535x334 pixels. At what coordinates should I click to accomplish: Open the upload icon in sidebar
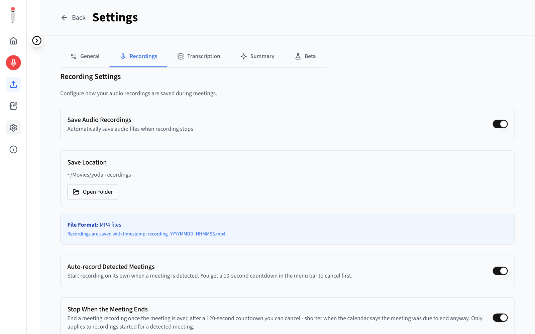(x=13, y=84)
